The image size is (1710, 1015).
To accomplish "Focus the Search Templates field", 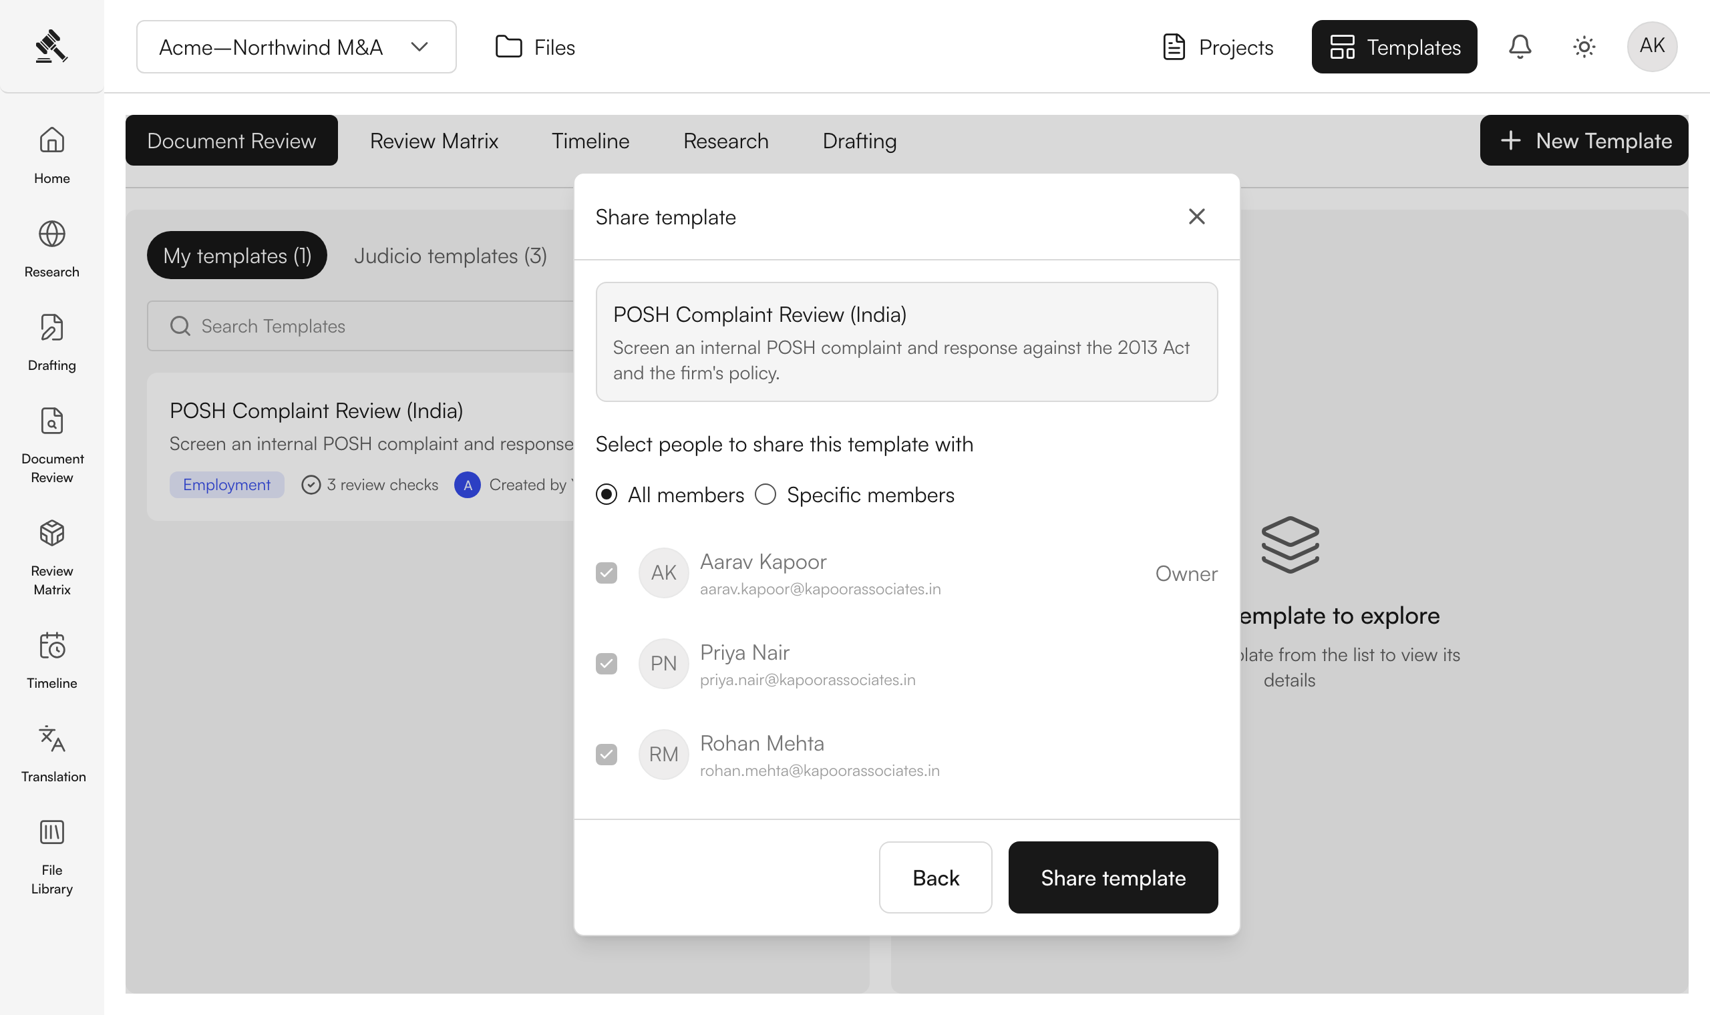I will pyautogui.click(x=361, y=327).
